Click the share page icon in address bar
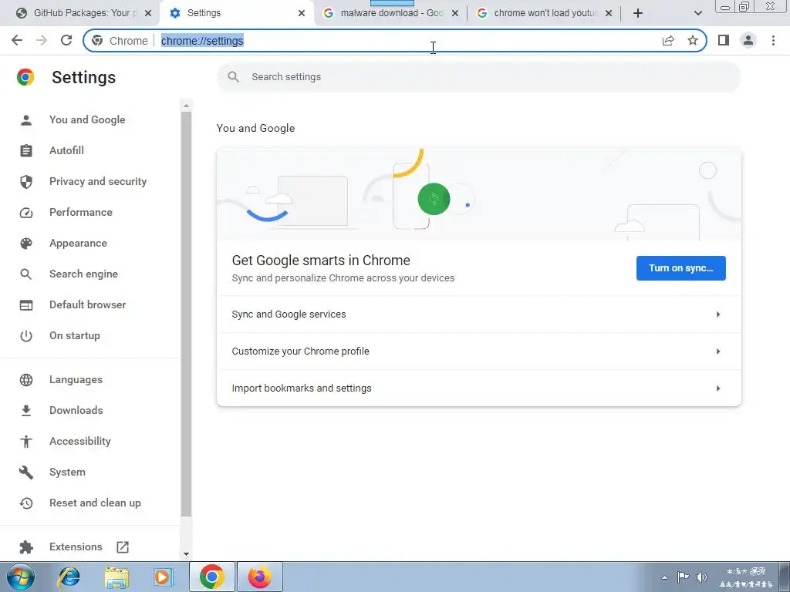 pyautogui.click(x=668, y=40)
